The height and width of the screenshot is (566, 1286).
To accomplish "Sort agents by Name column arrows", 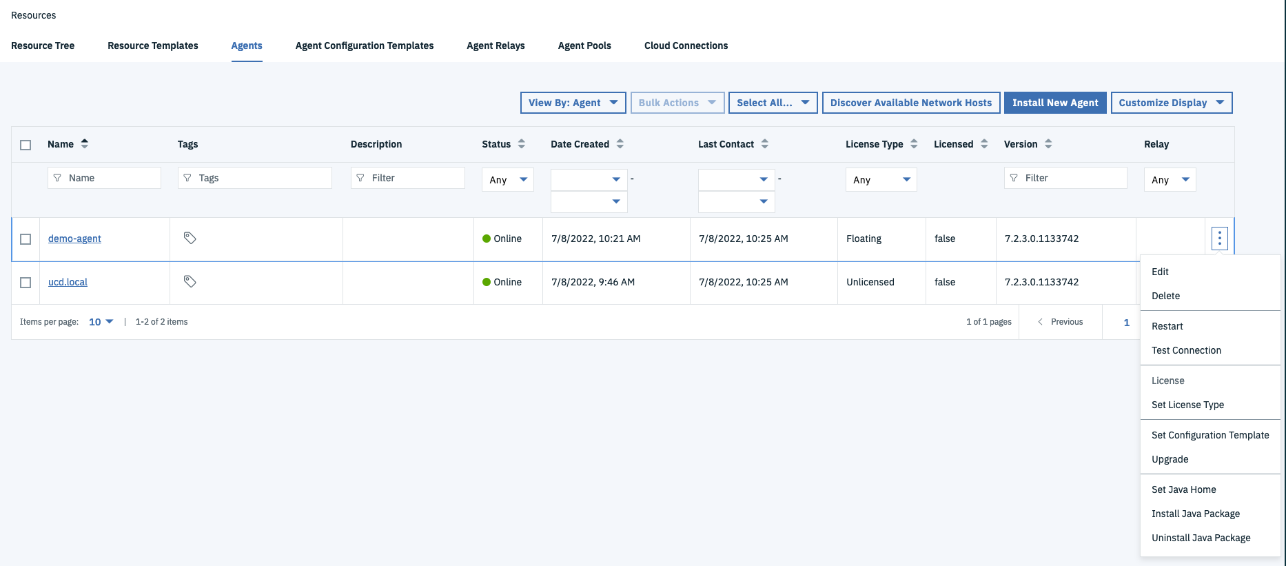I will click(x=85, y=144).
